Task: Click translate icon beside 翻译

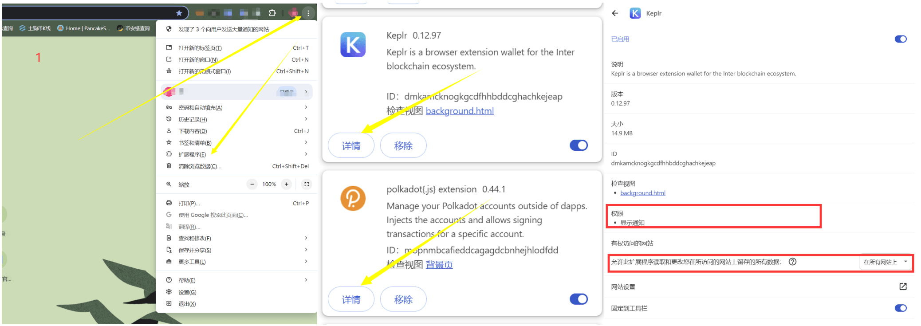Action: click(x=169, y=226)
